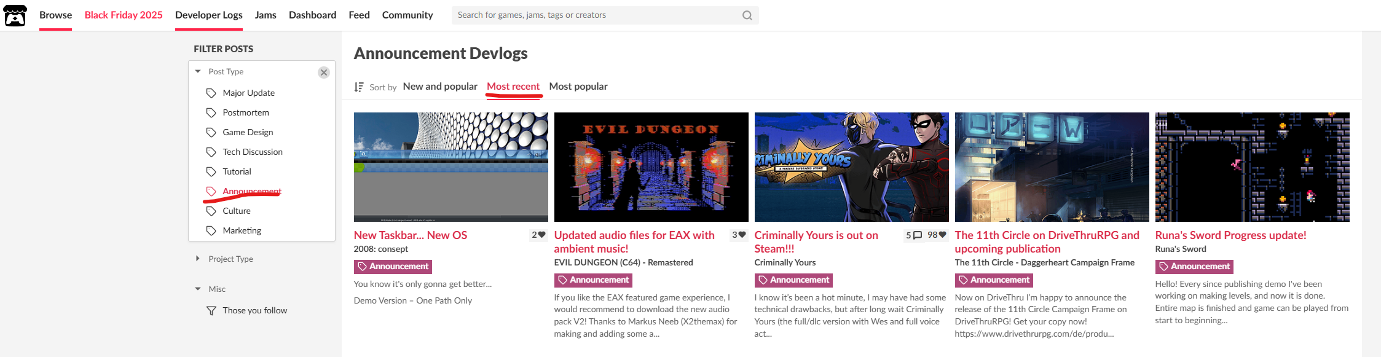This screenshot has width=1381, height=357.
Task: Show only posts from Those you follow
Action: pyautogui.click(x=254, y=310)
